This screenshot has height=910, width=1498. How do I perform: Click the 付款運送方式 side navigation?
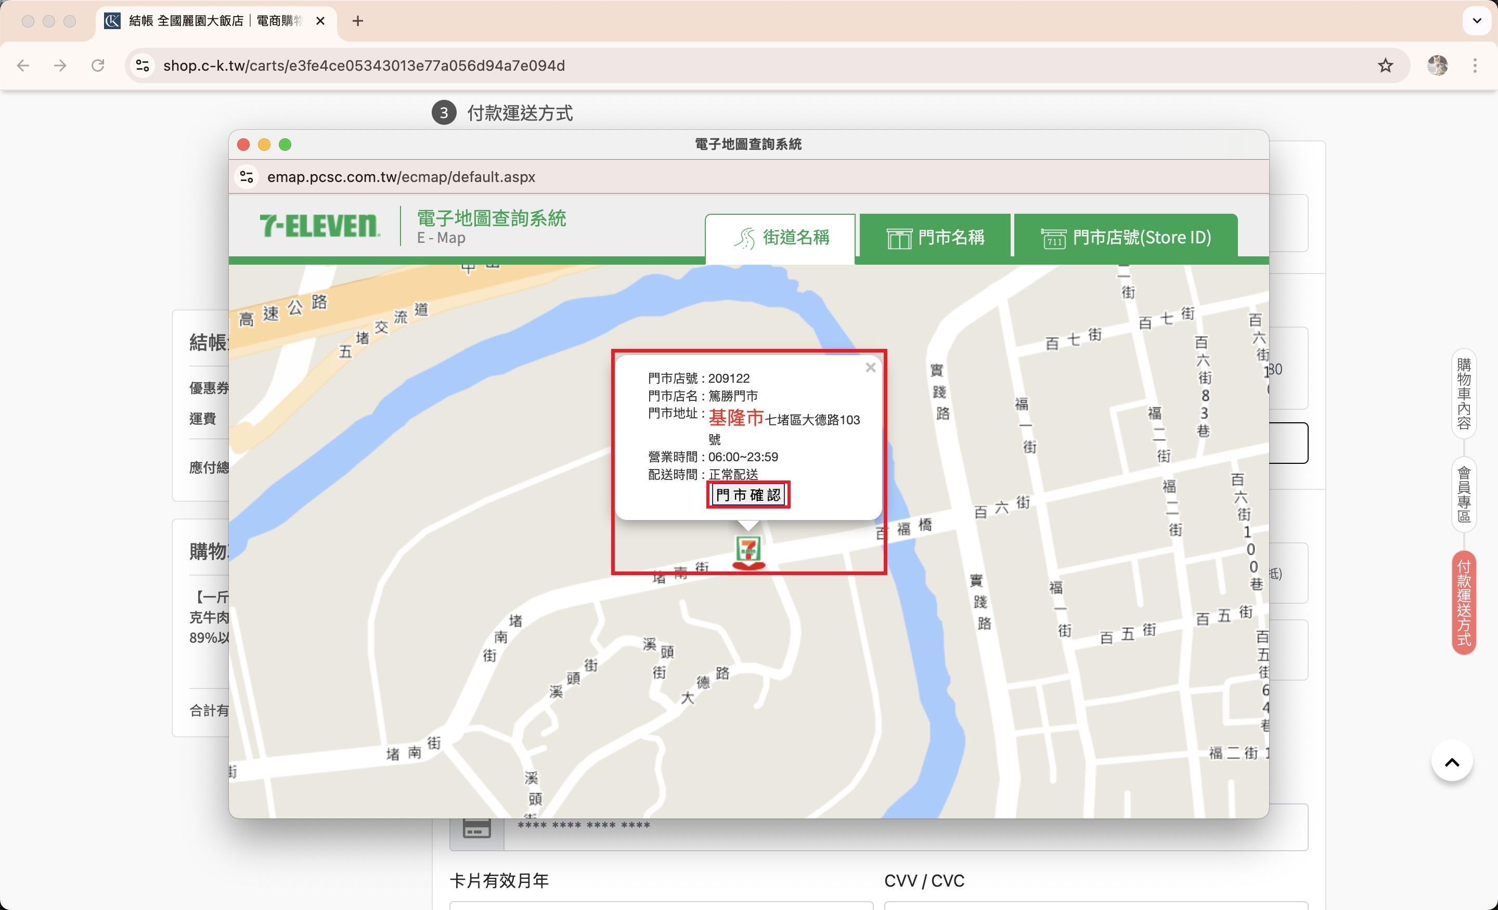click(1464, 602)
